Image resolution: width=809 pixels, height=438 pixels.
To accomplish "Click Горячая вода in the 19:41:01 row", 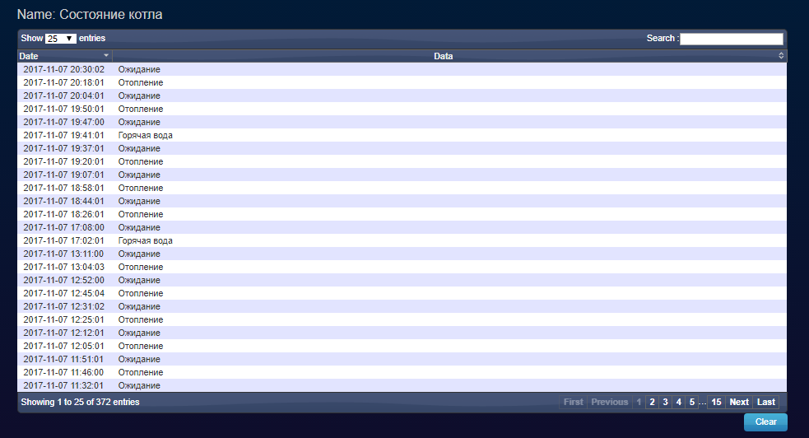I will pos(145,135).
